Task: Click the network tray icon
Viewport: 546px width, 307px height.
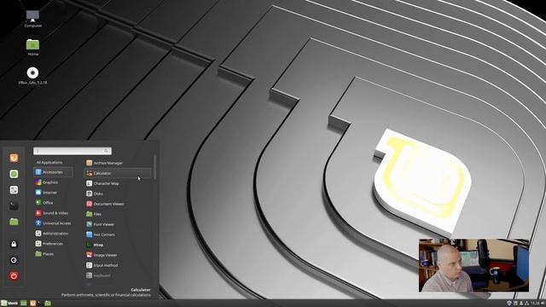Action: [526, 304]
